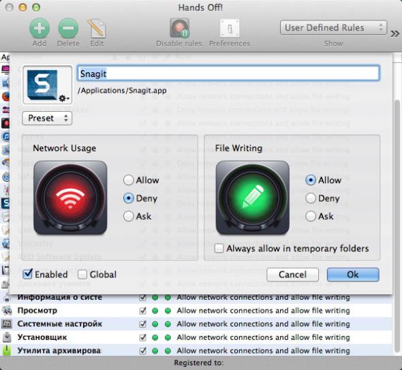Click the toolbar overflow double-arrow
The width and height of the screenshot is (402, 370).
[395, 33]
